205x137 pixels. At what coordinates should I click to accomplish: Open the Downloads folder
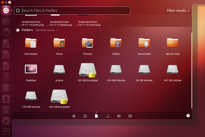pyautogui.click(x=144, y=43)
